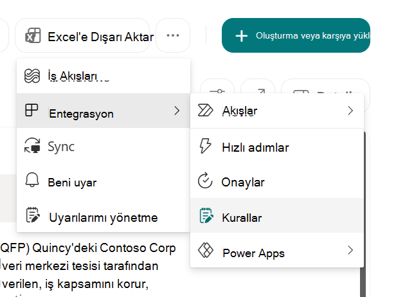Expand the Power Apps chevron arrow

(x=350, y=250)
